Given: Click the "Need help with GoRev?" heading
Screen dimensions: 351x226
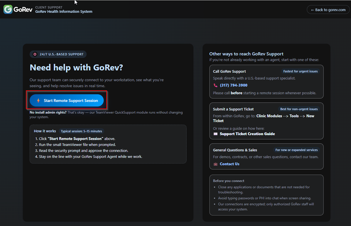Looking at the screenshot, I should point(76,67).
